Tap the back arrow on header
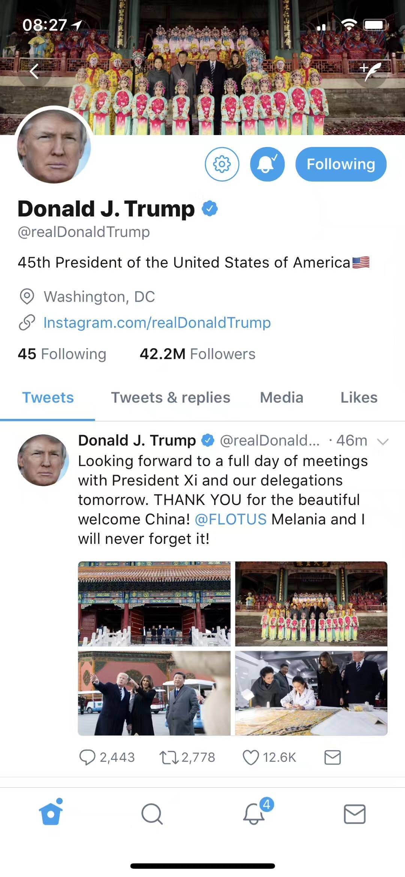 (x=34, y=71)
